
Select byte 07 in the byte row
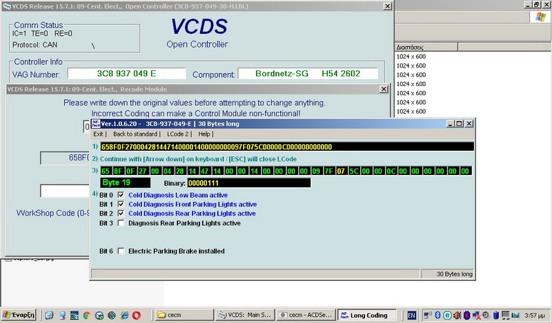(341, 171)
